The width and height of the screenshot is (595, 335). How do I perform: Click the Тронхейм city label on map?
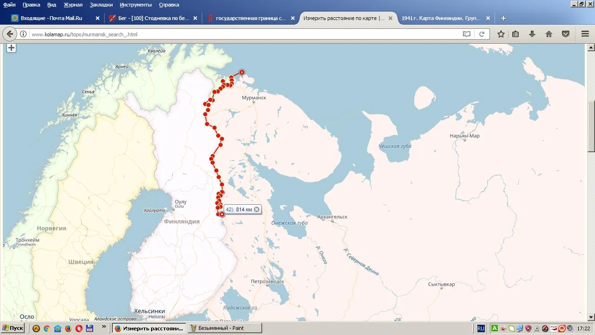pyautogui.click(x=27, y=240)
